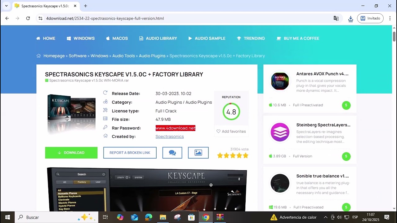The image size is (397, 223).
Task: Open Copilot from the taskbar
Action: coord(120,217)
